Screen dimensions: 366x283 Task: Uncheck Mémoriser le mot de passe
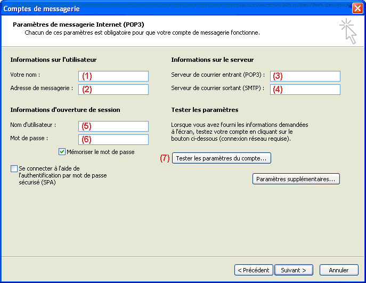pyautogui.click(x=62, y=152)
